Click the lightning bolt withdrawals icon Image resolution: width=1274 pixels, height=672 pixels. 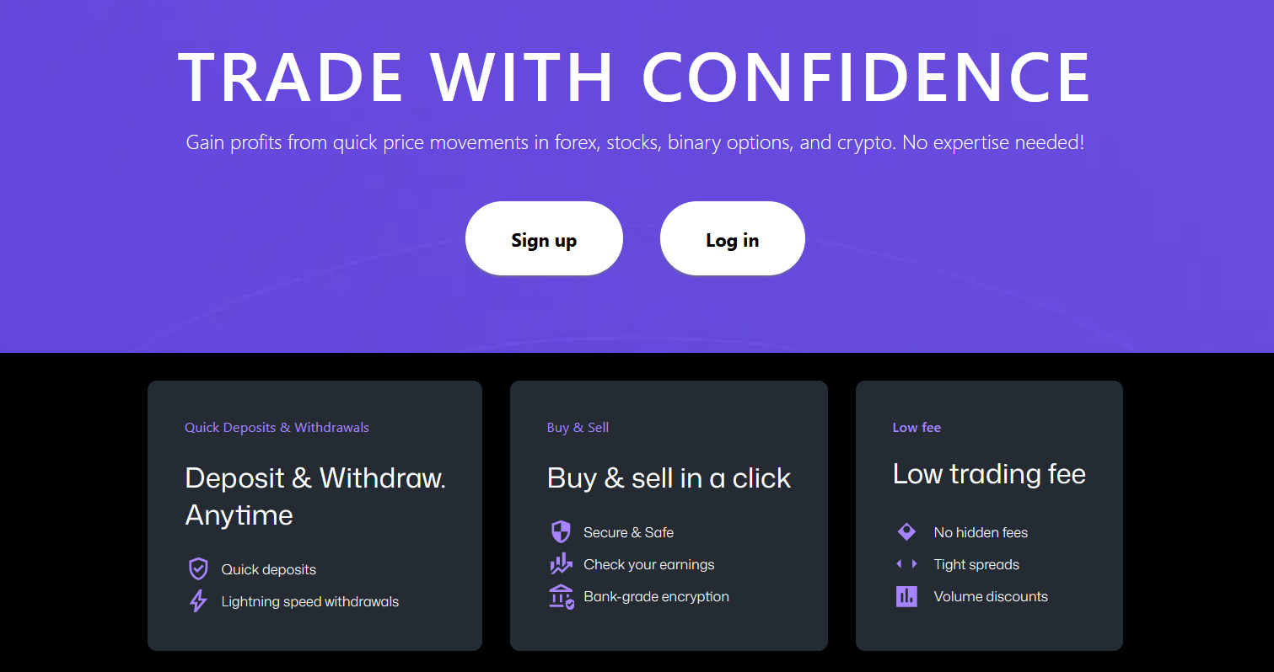pyautogui.click(x=198, y=601)
